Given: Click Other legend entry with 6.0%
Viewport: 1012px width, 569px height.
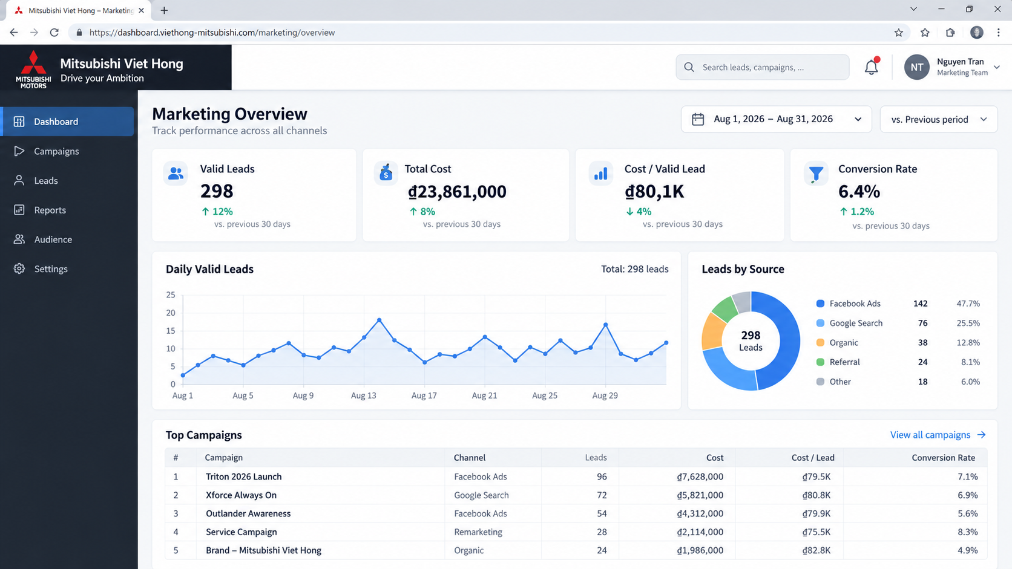Looking at the screenshot, I should pos(898,382).
